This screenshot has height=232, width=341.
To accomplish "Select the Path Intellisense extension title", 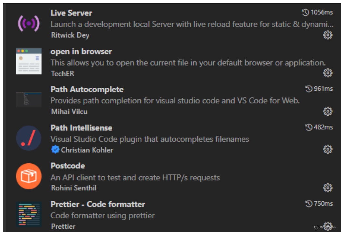I will click(81, 128).
